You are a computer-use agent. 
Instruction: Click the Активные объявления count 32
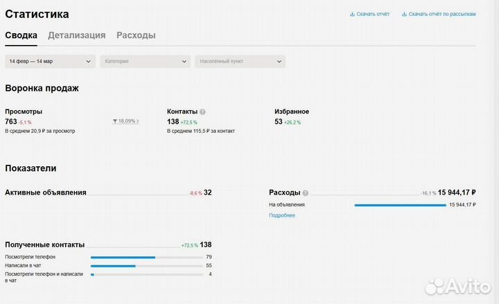tap(208, 193)
